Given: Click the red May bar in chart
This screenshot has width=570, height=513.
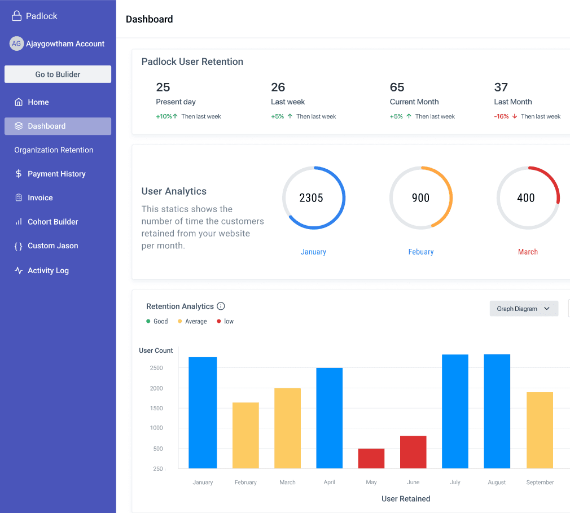Looking at the screenshot, I should (371, 458).
